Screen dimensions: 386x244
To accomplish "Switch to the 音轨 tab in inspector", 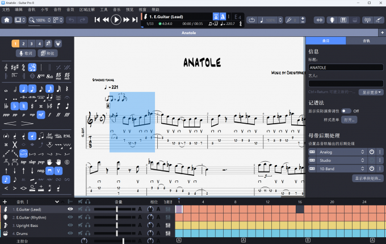I will click(366, 41).
